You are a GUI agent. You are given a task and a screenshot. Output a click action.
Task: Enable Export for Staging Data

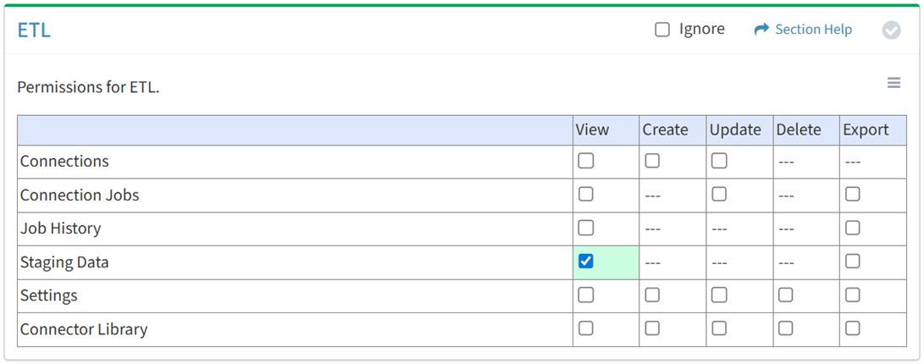tap(853, 262)
